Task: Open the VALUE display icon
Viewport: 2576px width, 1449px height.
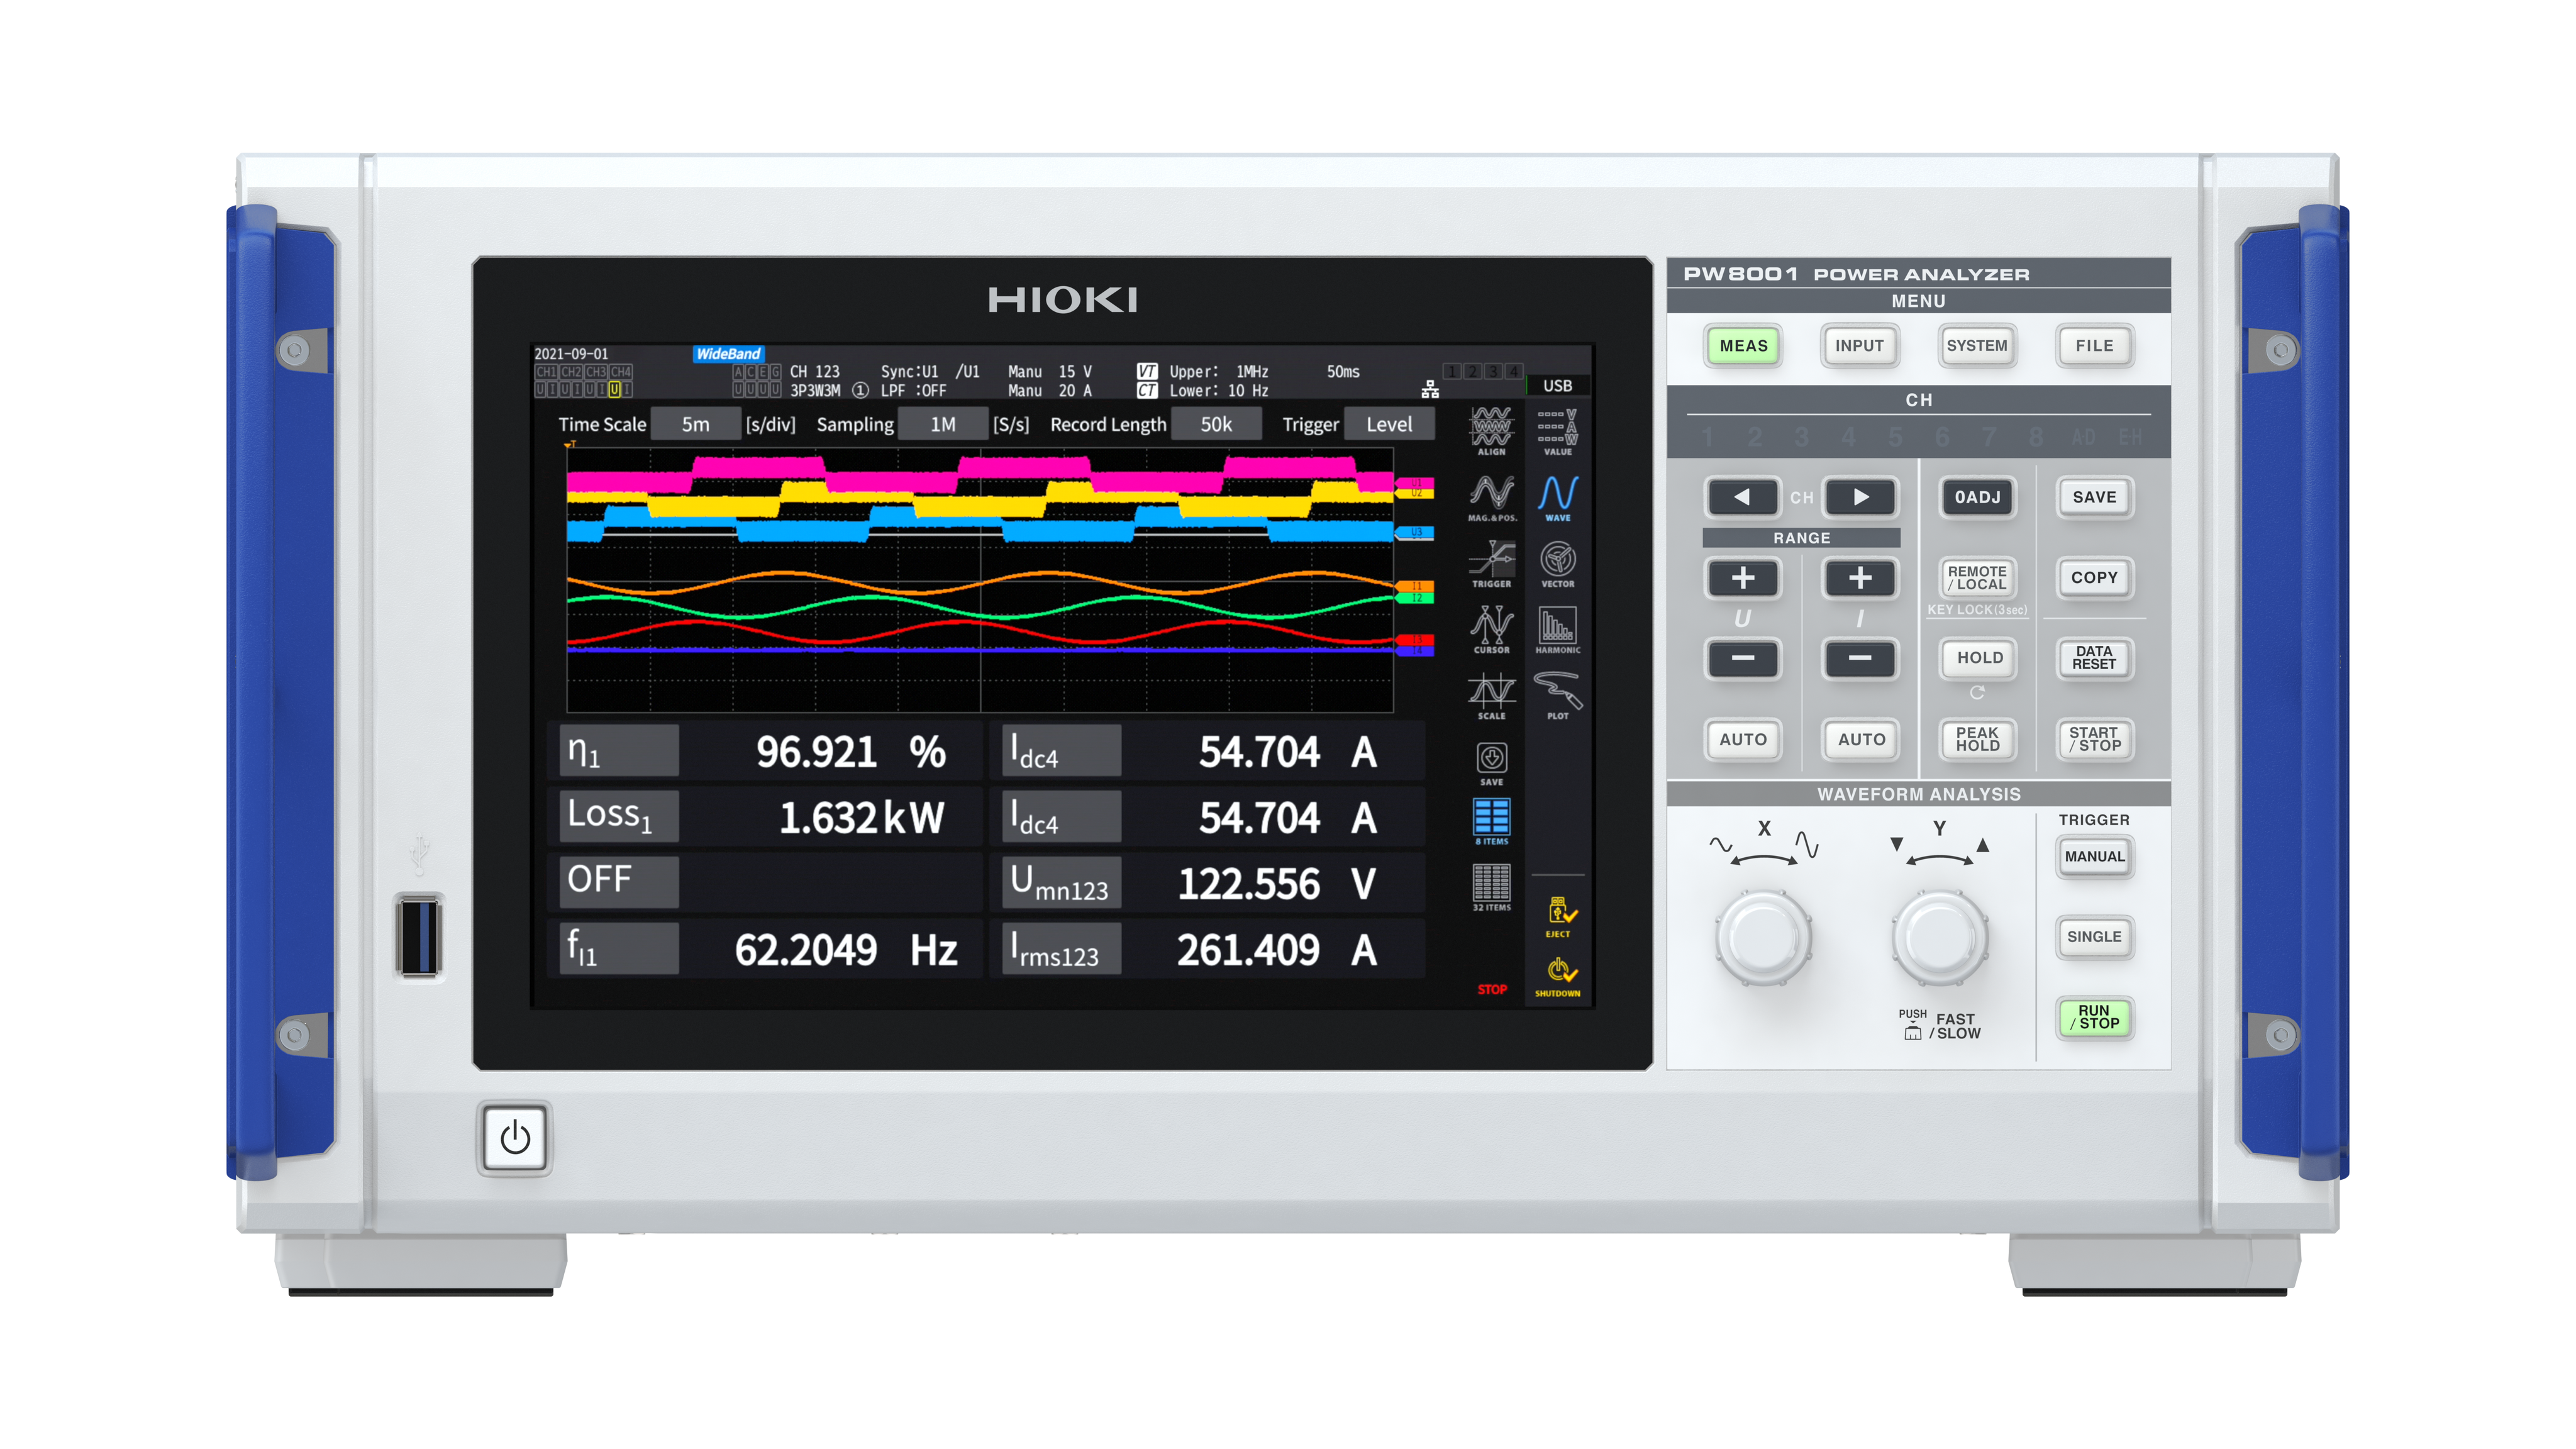Action: pos(1557,431)
